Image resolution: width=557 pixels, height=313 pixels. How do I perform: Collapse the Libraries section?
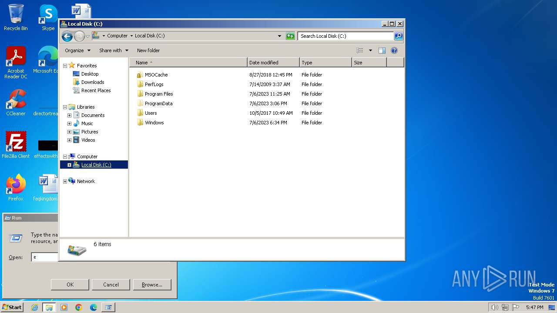click(65, 107)
